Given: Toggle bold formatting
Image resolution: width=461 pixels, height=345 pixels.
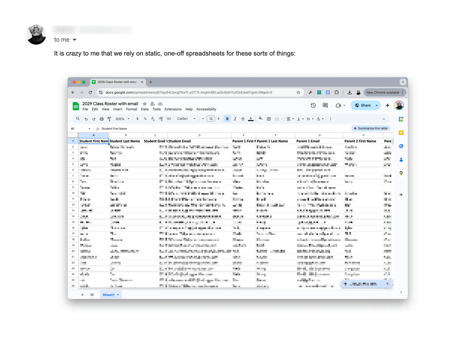Looking at the screenshot, I should tap(227, 119).
